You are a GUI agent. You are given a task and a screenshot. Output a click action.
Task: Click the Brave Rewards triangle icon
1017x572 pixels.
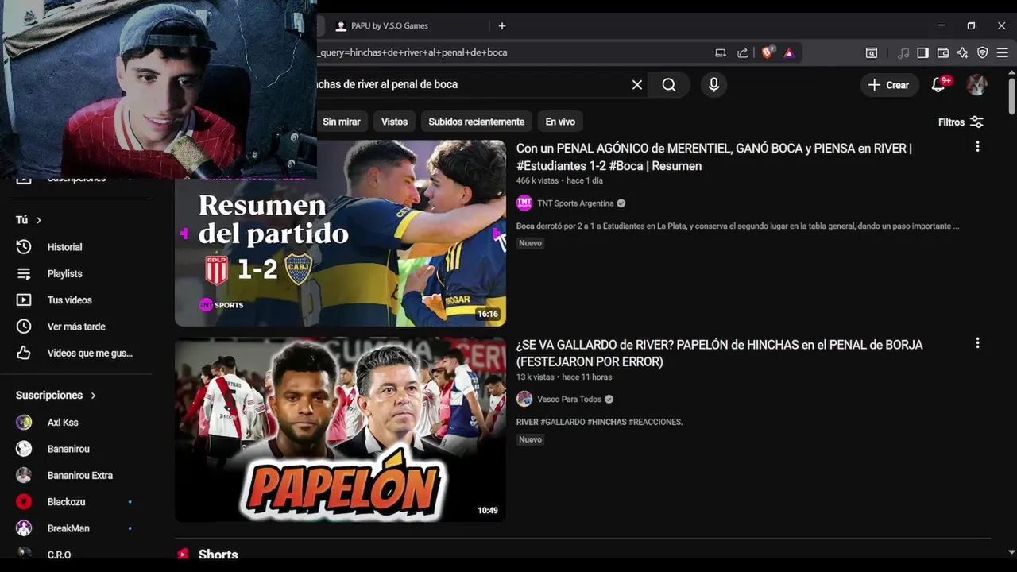point(789,52)
